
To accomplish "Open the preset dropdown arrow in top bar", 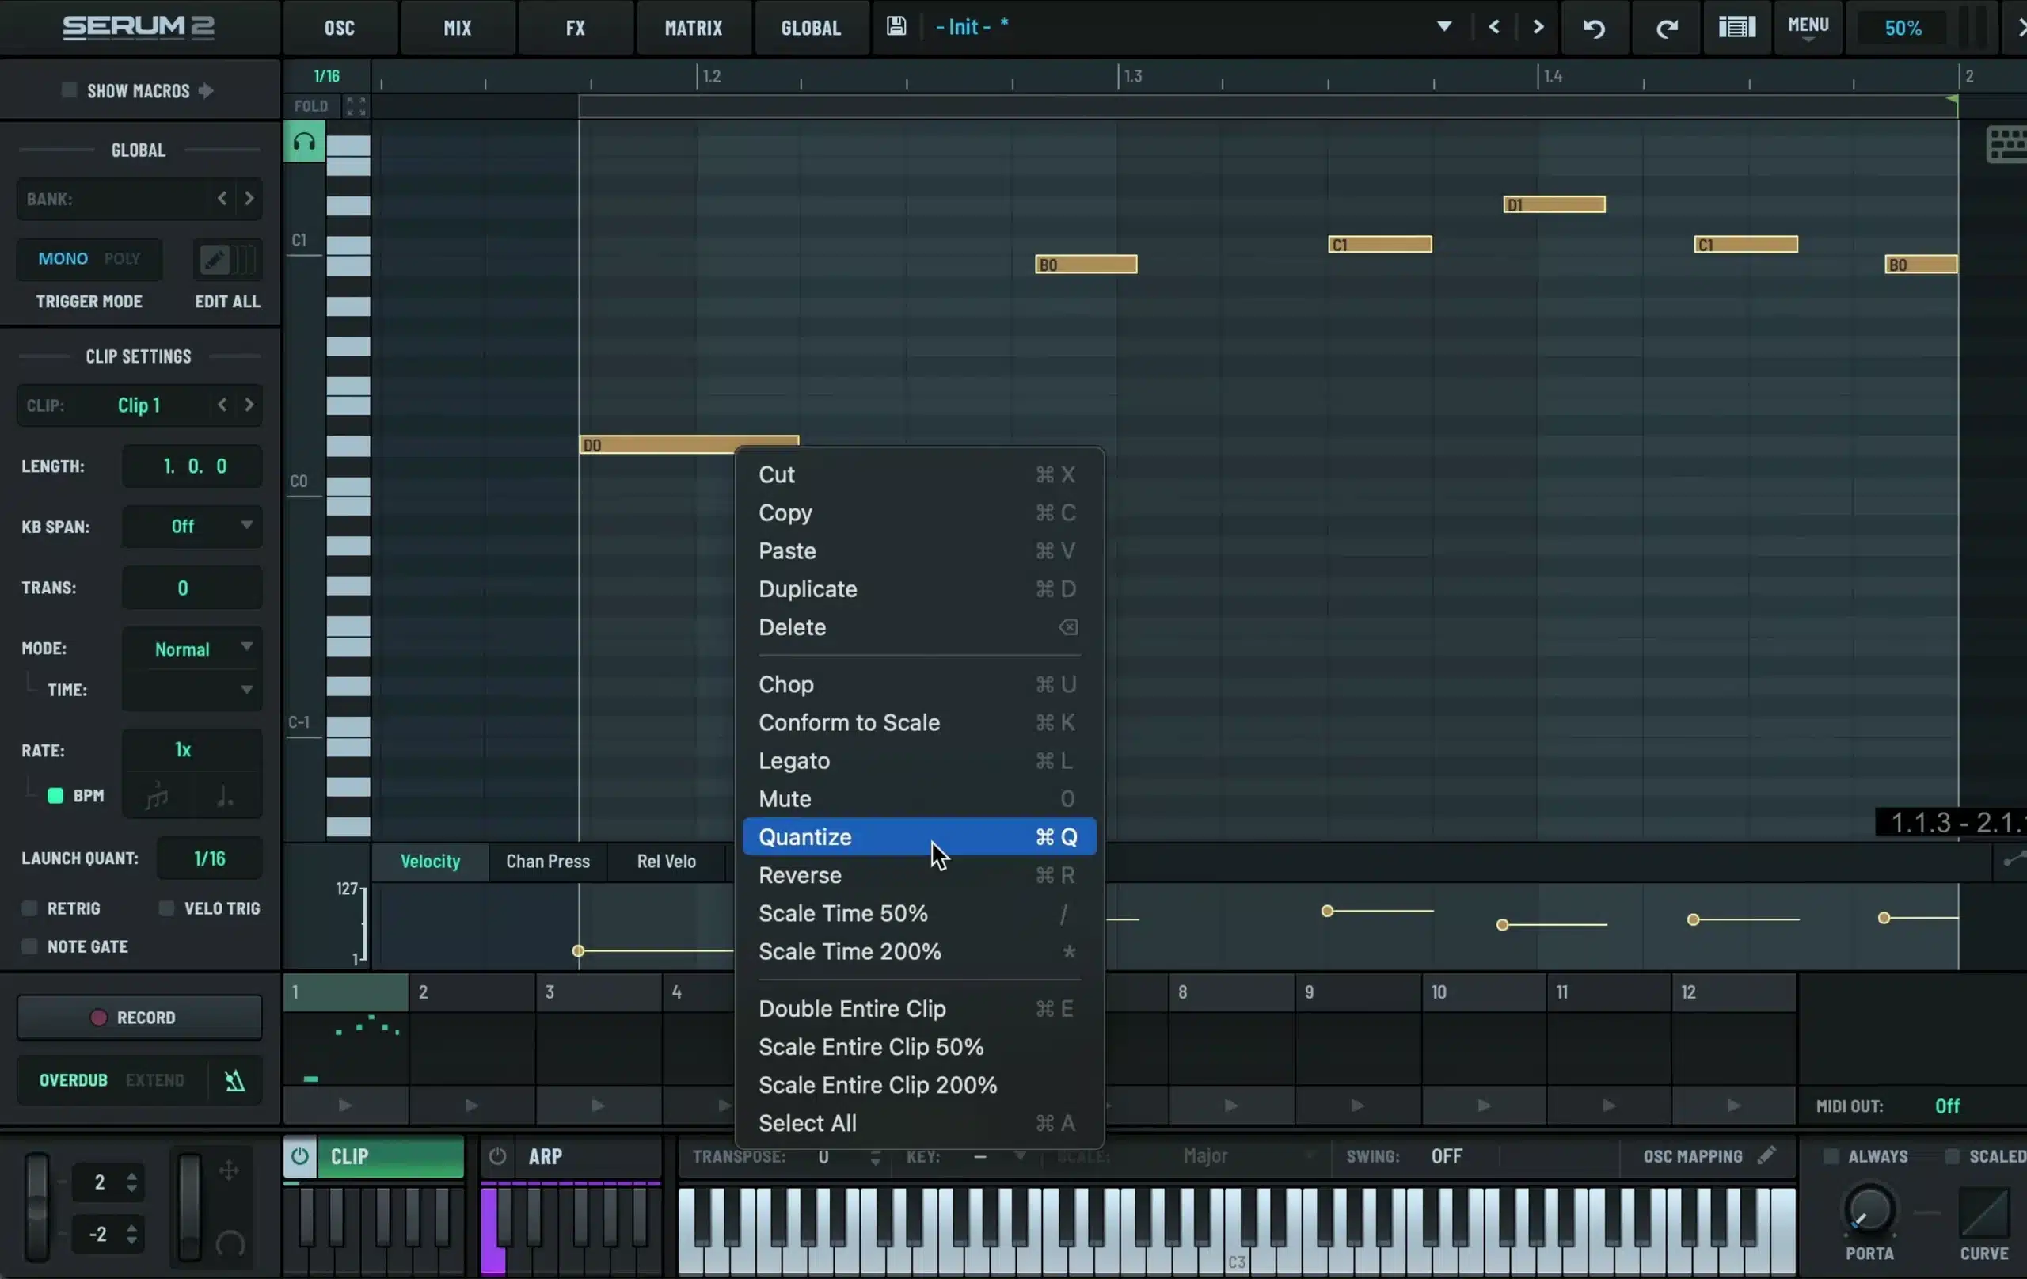I will pos(1443,26).
